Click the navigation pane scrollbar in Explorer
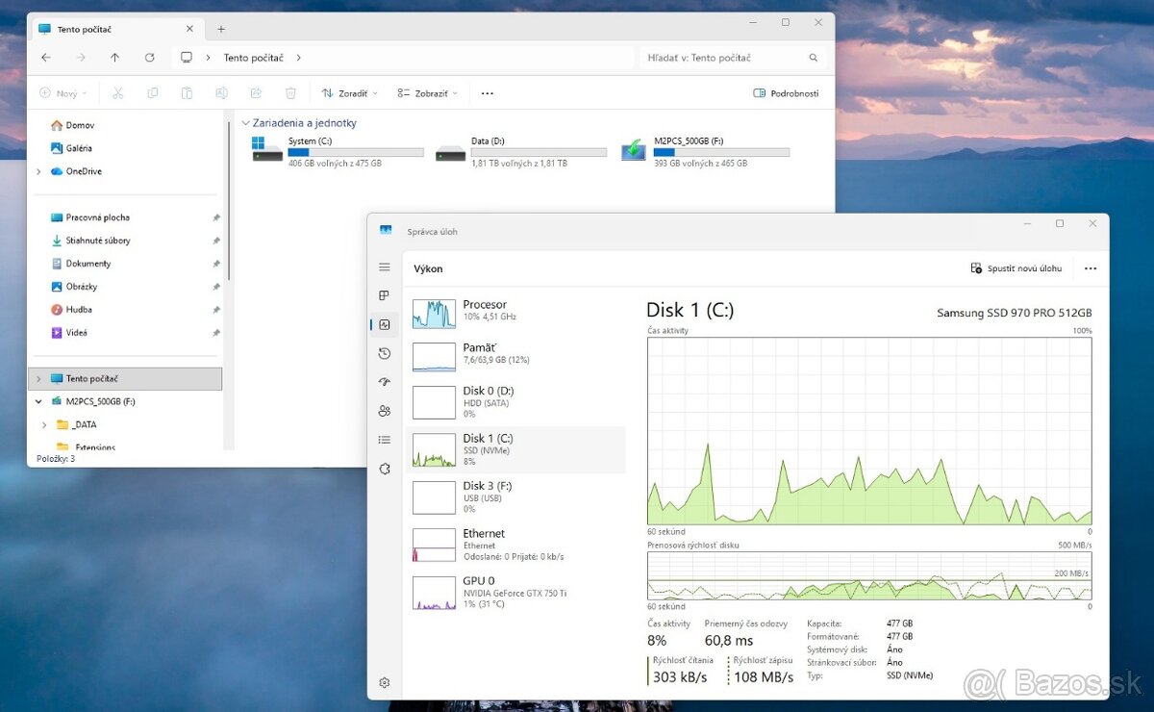 [228, 201]
